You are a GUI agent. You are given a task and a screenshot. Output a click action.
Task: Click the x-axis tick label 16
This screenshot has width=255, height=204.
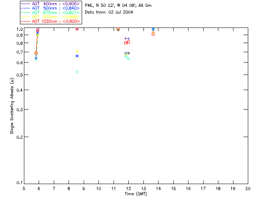pyautogui.click(x=188, y=188)
